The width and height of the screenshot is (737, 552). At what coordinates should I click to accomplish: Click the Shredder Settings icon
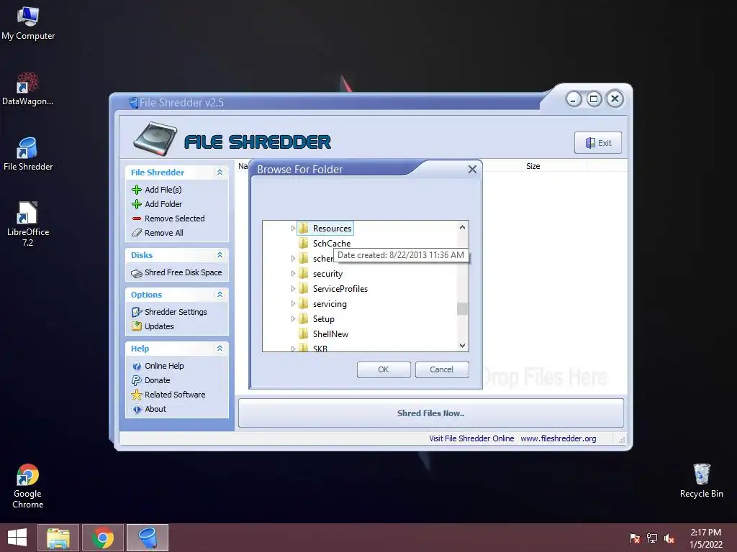point(136,312)
